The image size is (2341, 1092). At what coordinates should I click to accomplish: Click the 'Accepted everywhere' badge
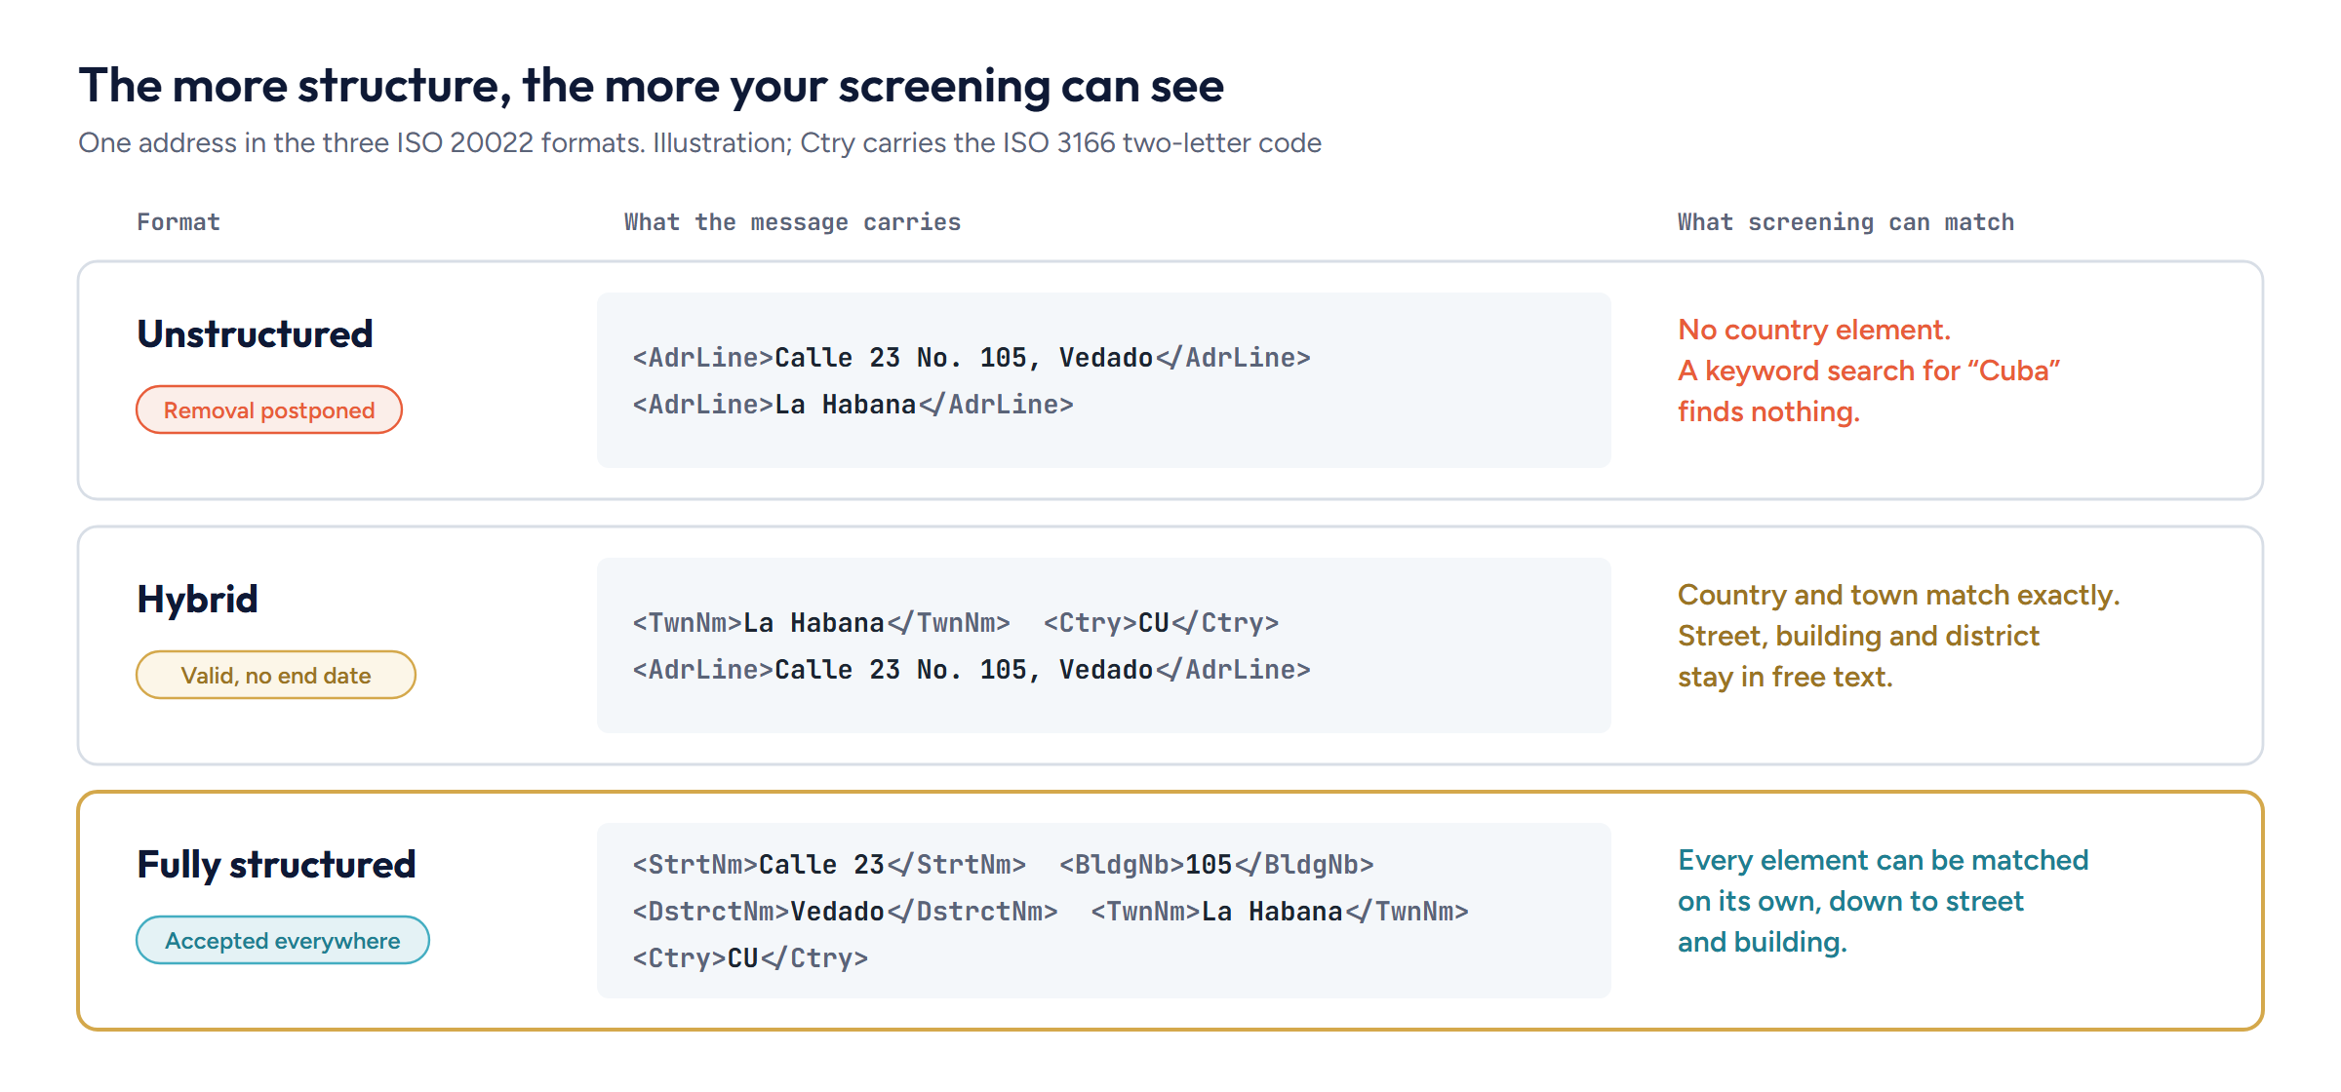(283, 940)
